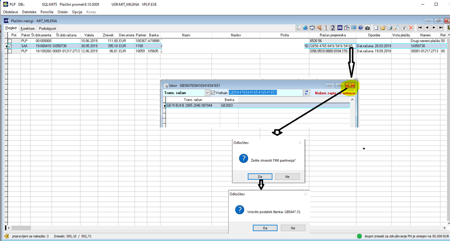Click the document with question mark icon
Image resolution: width=450 pixels, height=241 pixels.
click(347, 28)
